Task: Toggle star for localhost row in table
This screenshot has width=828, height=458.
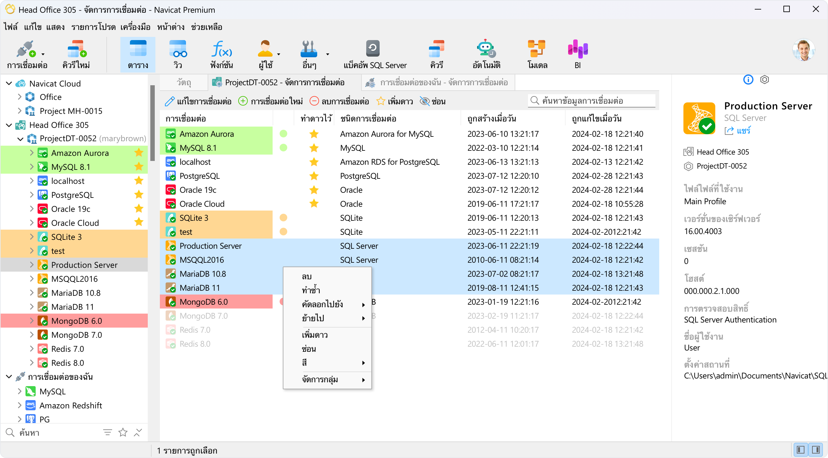Action: (x=314, y=162)
